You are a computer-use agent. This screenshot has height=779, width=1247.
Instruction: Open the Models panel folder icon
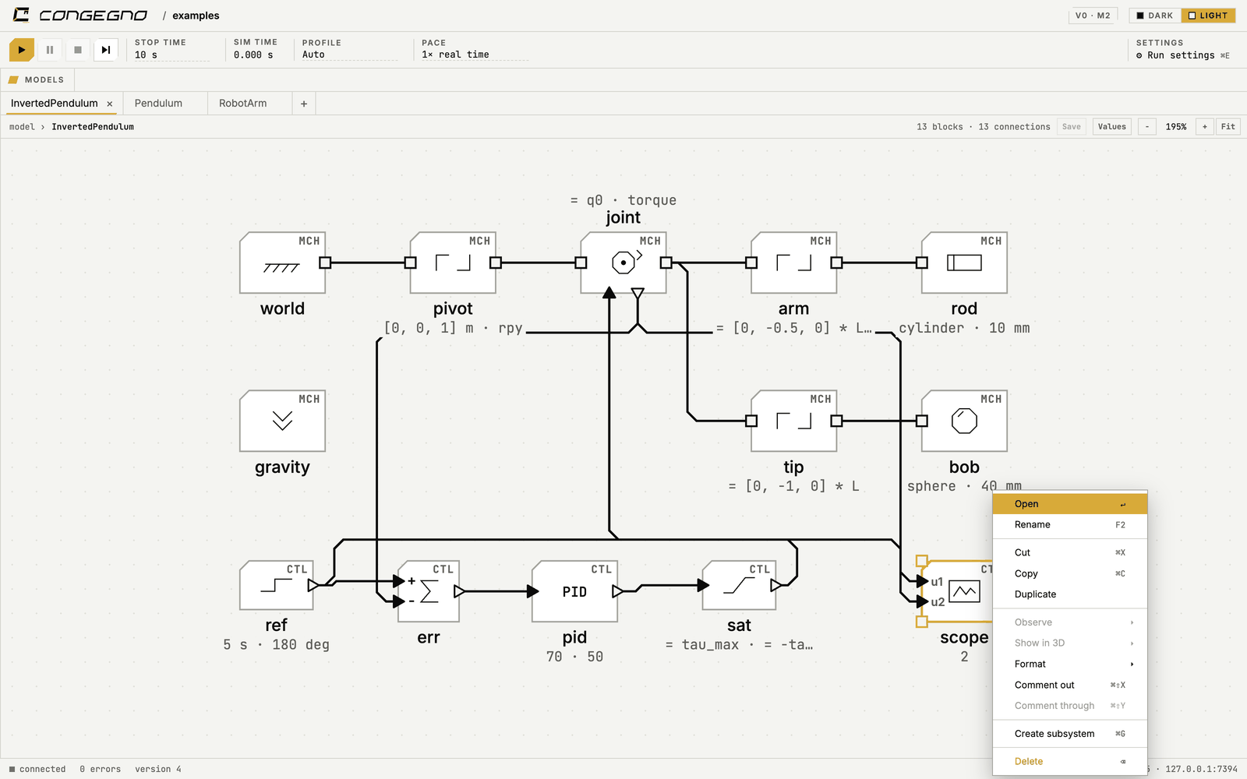click(13, 79)
